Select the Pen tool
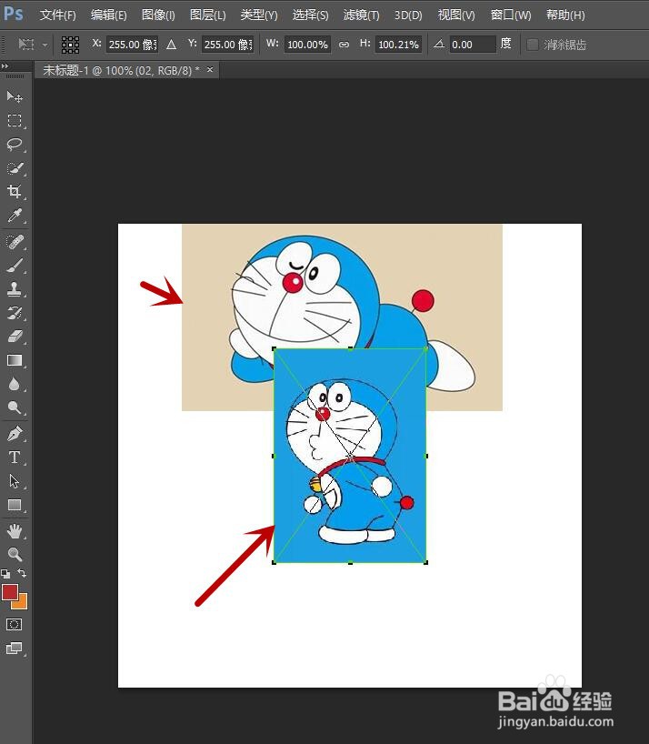Screen dimensions: 649x744 tap(15, 434)
